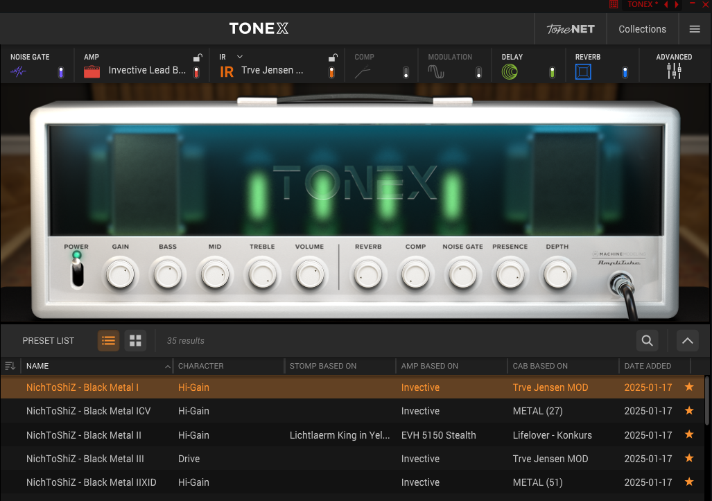Open the Advanced sliders icon
The height and width of the screenshot is (501, 712).
pos(674,71)
